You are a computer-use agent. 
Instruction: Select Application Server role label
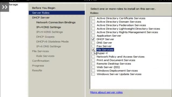click(x=109, y=36)
